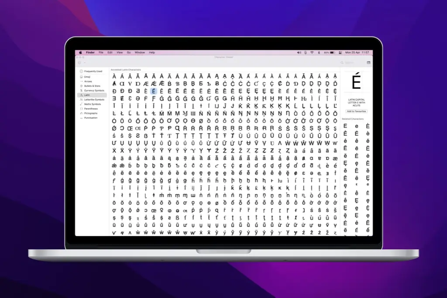Open the Wi-Fi status menu

(x=312, y=52)
